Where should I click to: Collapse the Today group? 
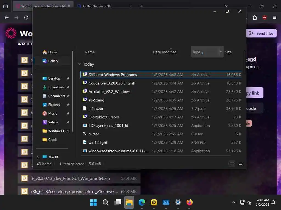click(80, 64)
